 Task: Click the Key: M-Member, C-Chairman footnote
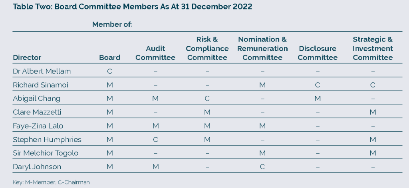(51, 182)
